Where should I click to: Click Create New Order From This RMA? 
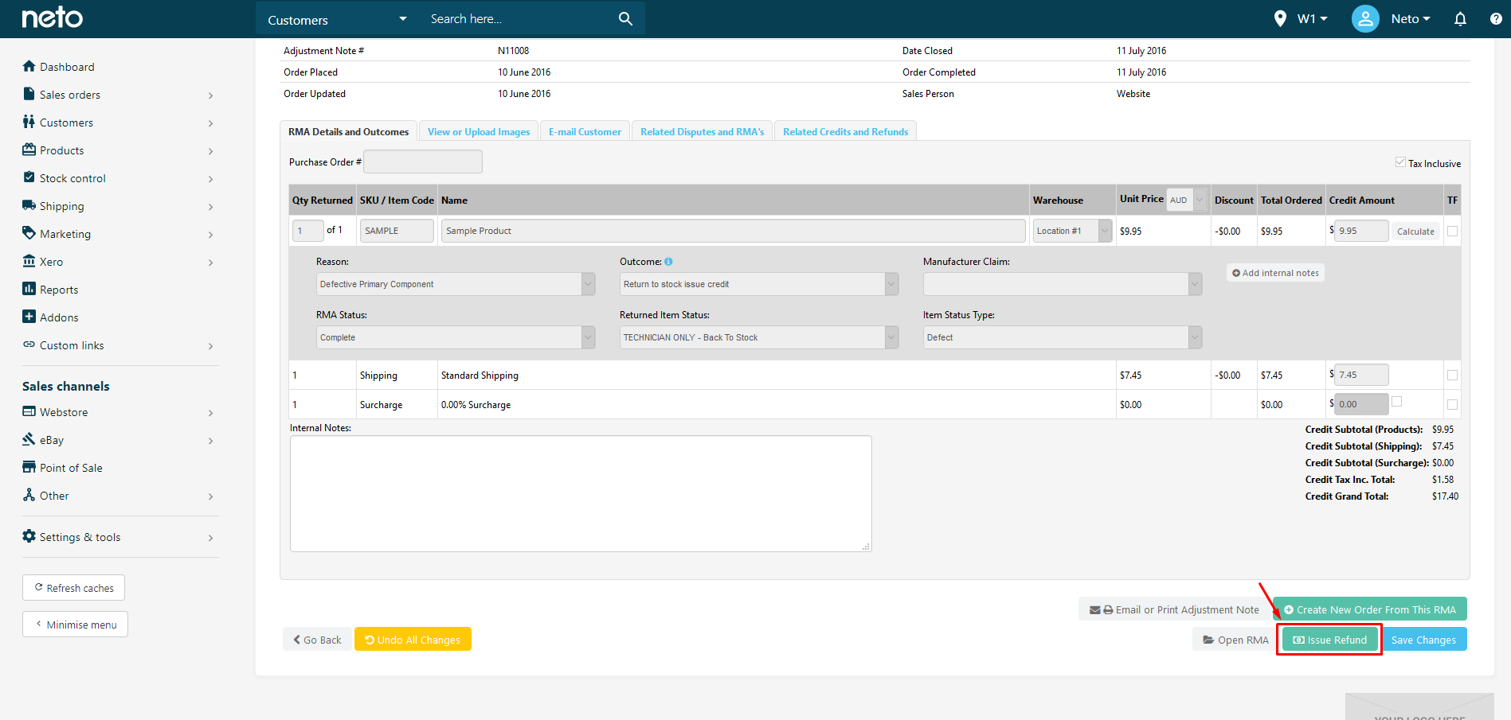pos(1369,609)
